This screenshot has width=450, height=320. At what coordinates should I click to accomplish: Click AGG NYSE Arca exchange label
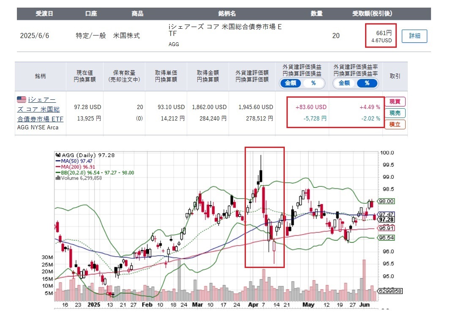click(x=38, y=127)
